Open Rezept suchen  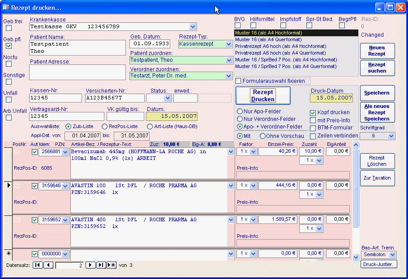(377, 68)
